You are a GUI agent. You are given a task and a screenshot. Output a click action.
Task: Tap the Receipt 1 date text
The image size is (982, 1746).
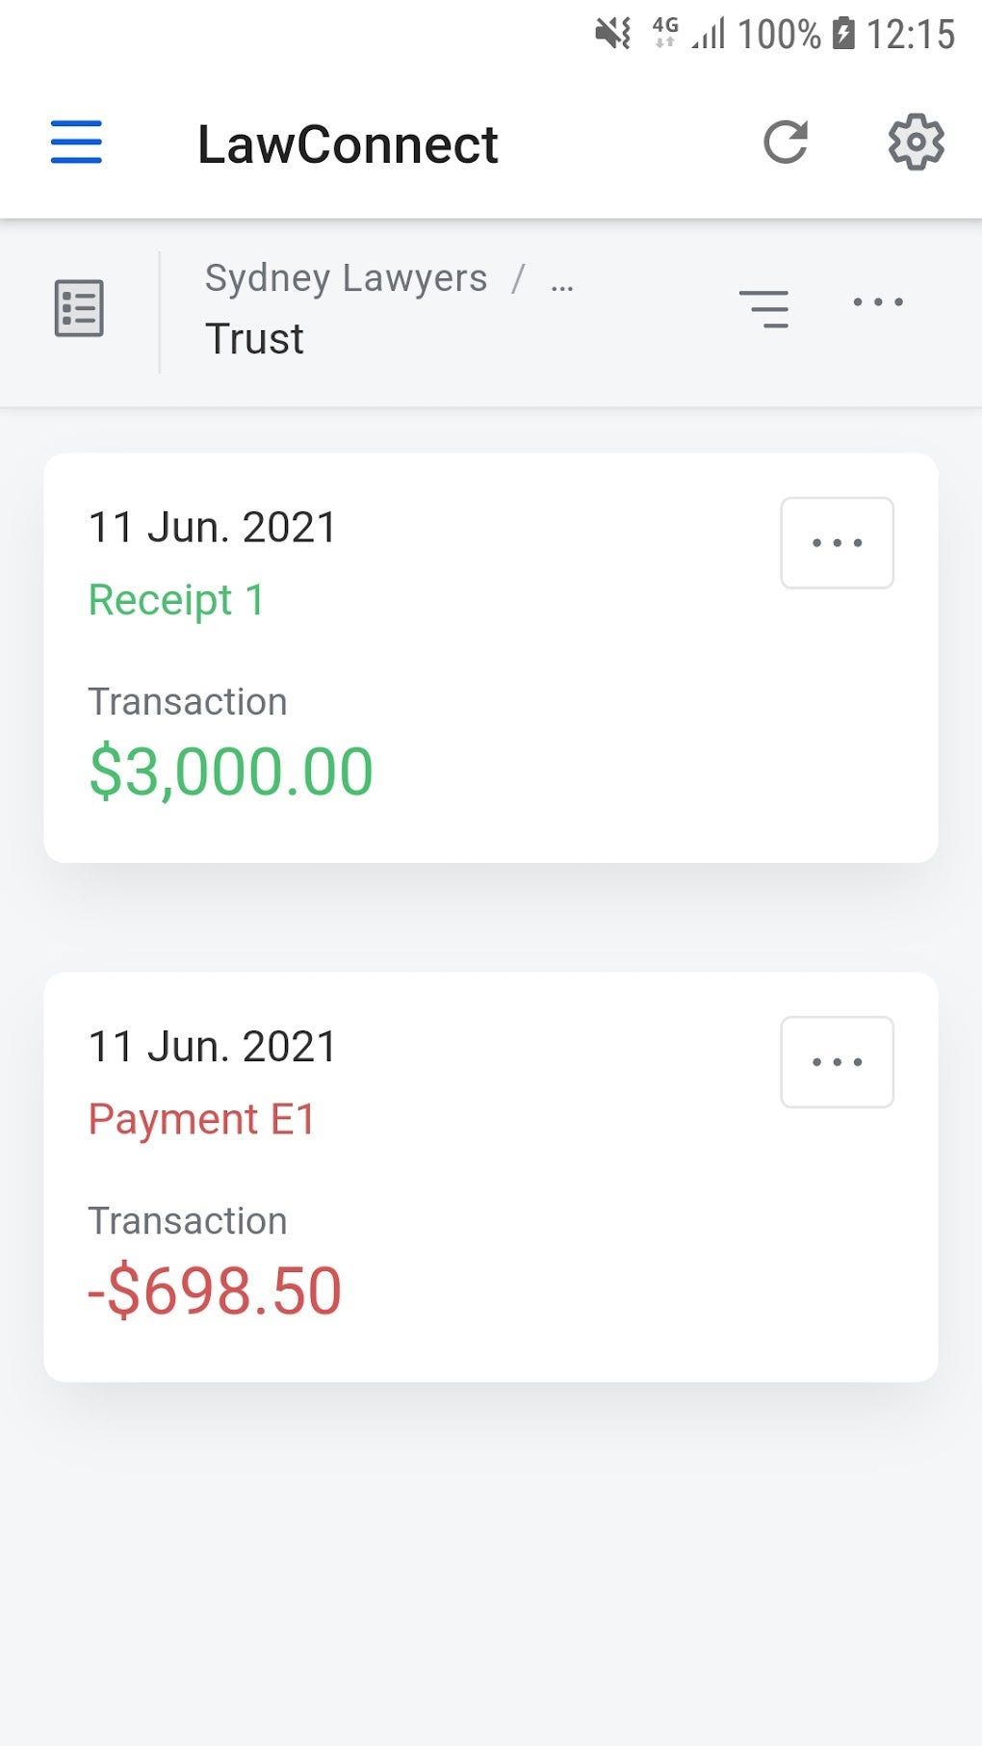click(213, 528)
